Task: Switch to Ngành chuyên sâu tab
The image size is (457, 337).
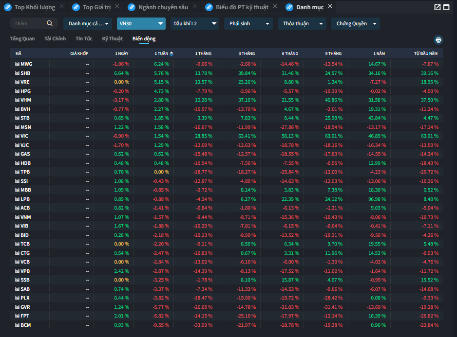Action: [163, 7]
